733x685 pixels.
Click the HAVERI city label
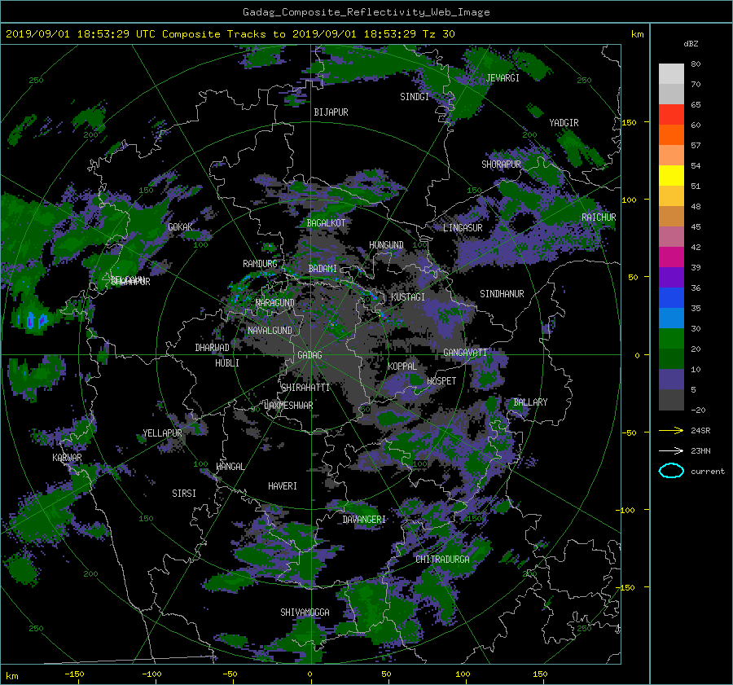coord(283,486)
